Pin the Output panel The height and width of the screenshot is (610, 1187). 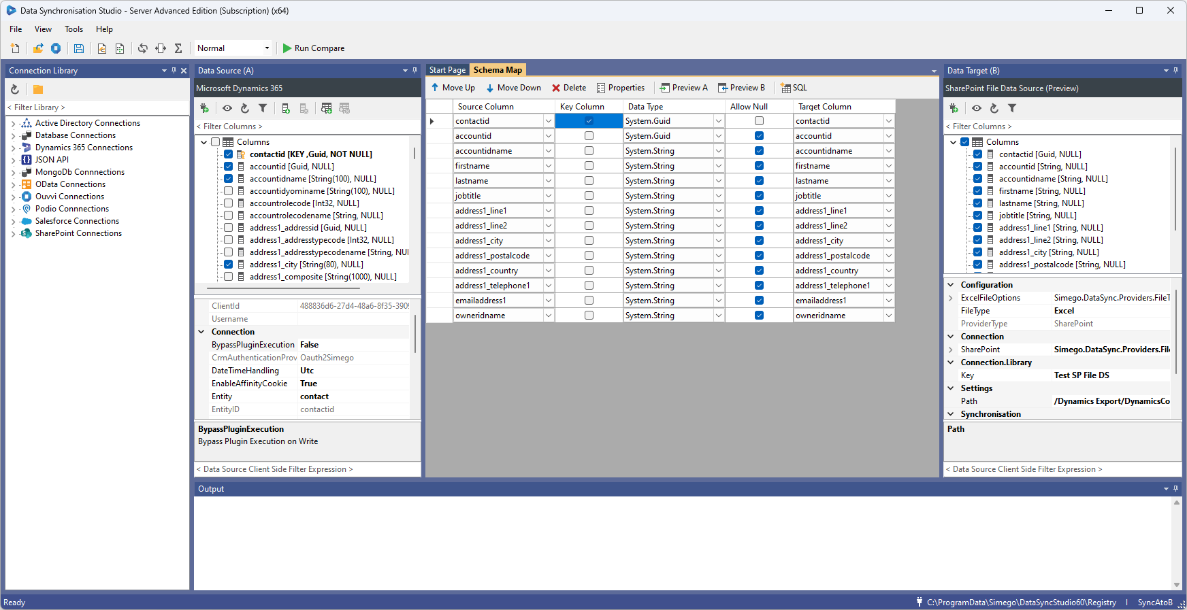(1175, 488)
